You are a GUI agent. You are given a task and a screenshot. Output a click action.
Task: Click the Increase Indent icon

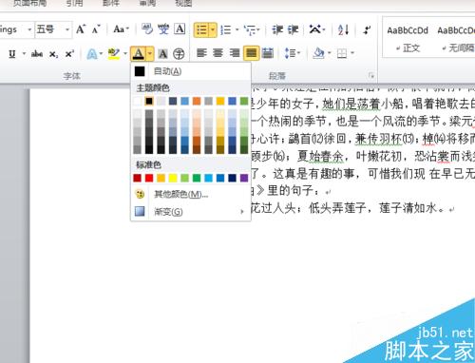293,30
